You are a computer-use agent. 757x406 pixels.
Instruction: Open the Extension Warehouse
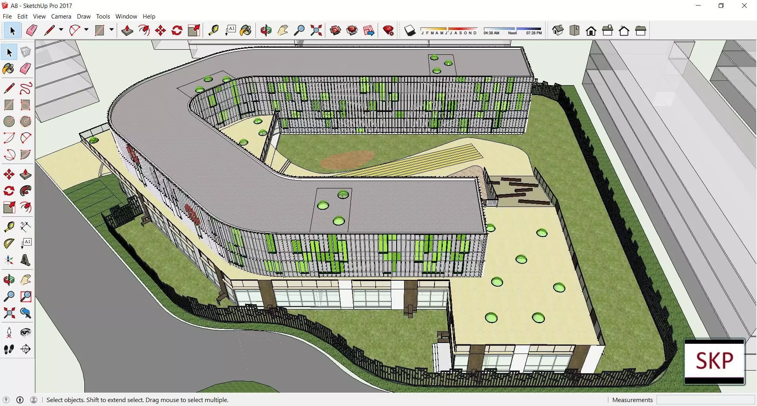(x=352, y=30)
